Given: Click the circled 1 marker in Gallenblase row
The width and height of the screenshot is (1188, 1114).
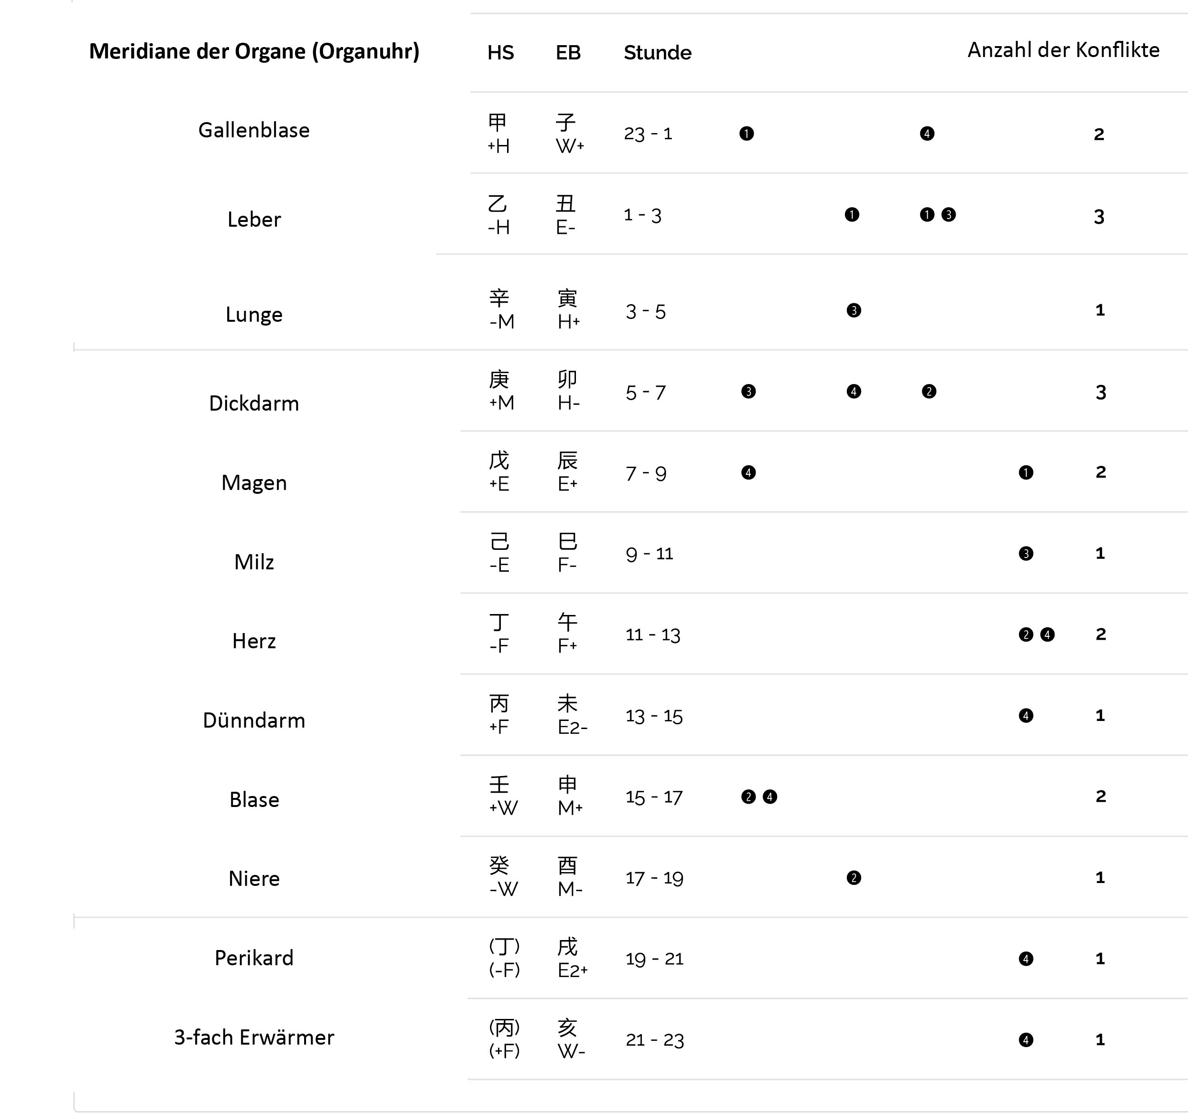Looking at the screenshot, I should coord(747,133).
